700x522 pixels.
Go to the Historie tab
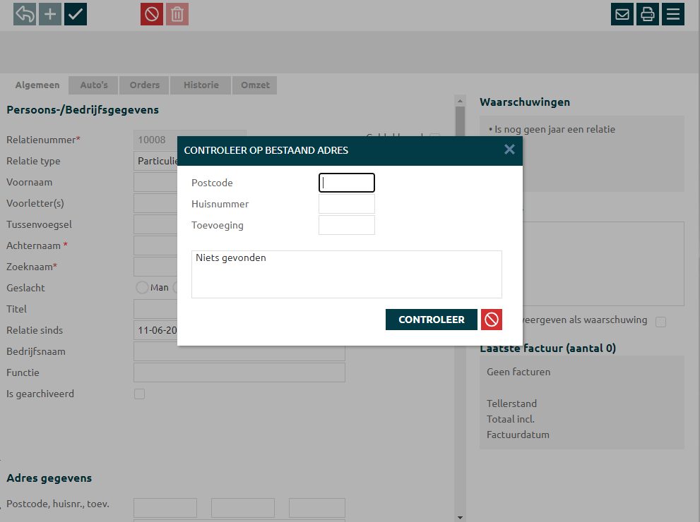(x=201, y=85)
